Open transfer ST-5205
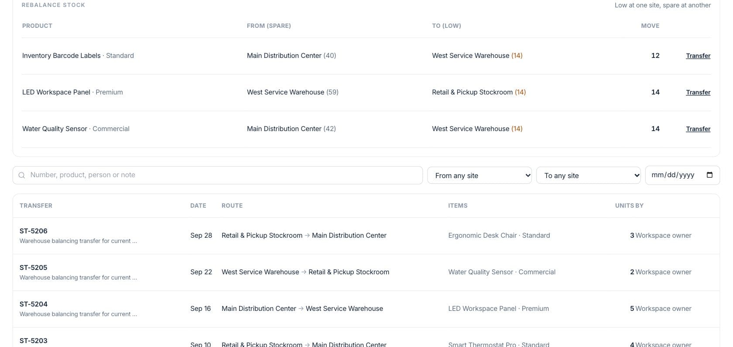This screenshot has height=347, width=733. [34, 267]
